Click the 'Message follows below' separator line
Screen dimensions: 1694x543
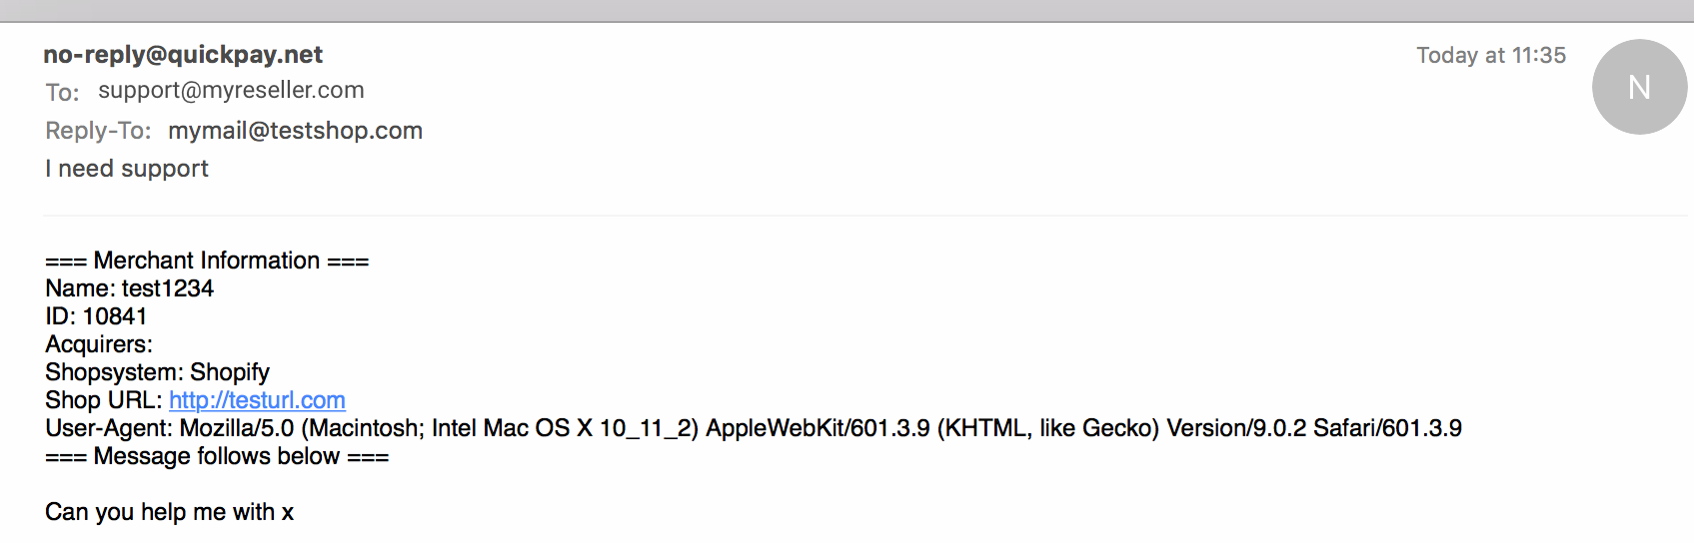[217, 456]
